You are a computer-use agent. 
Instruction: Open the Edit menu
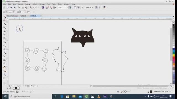[x=9, y=4]
